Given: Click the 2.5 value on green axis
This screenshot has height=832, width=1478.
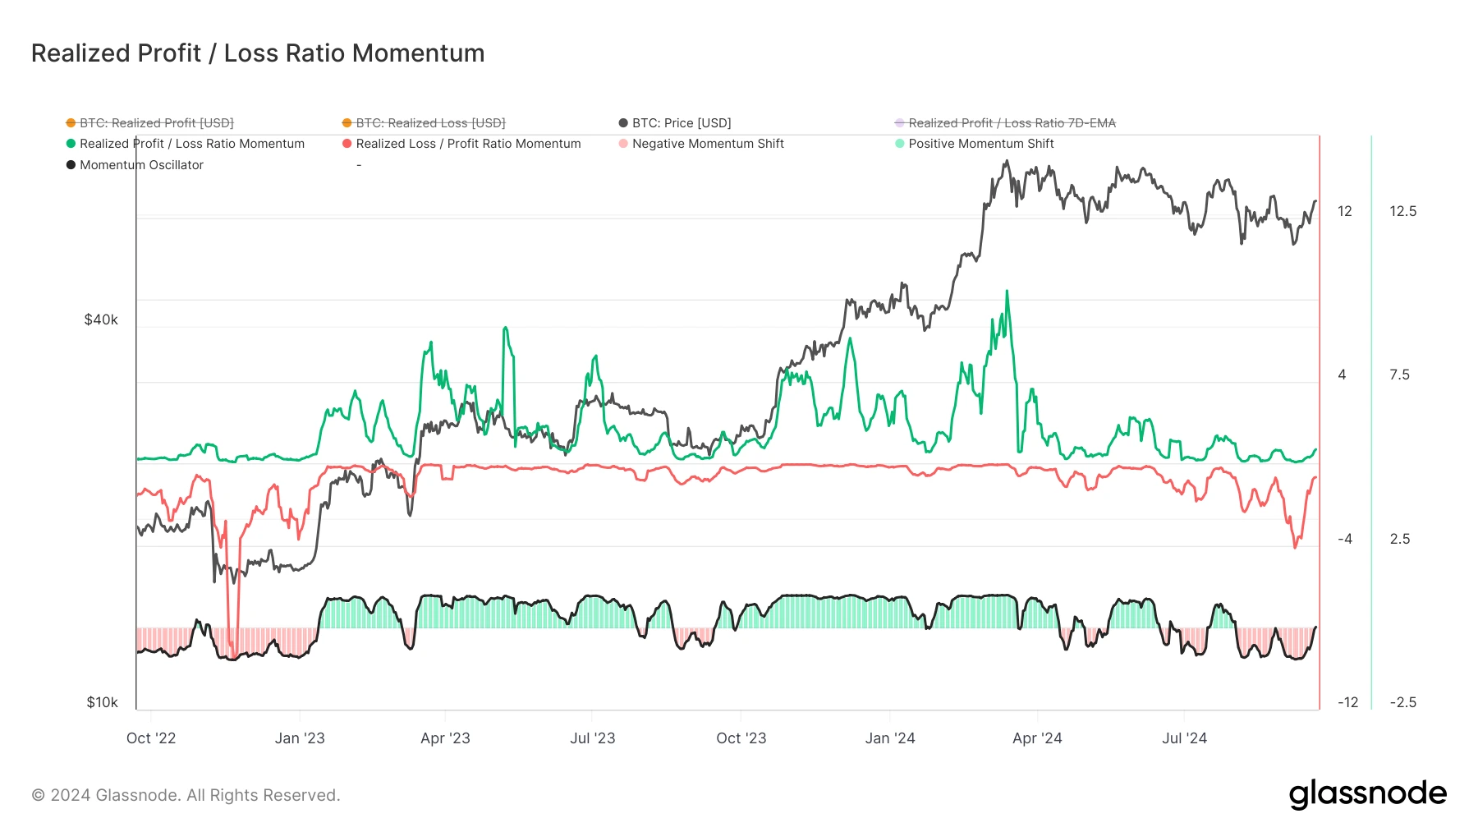Looking at the screenshot, I should click(x=1399, y=539).
